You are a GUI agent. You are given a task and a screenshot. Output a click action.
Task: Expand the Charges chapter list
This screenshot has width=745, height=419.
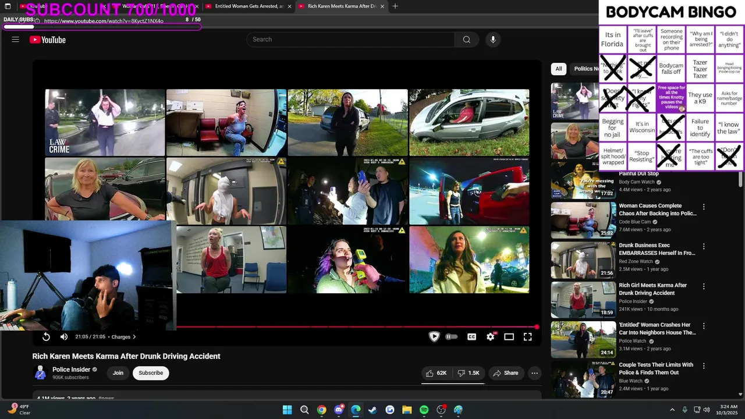pos(123,337)
